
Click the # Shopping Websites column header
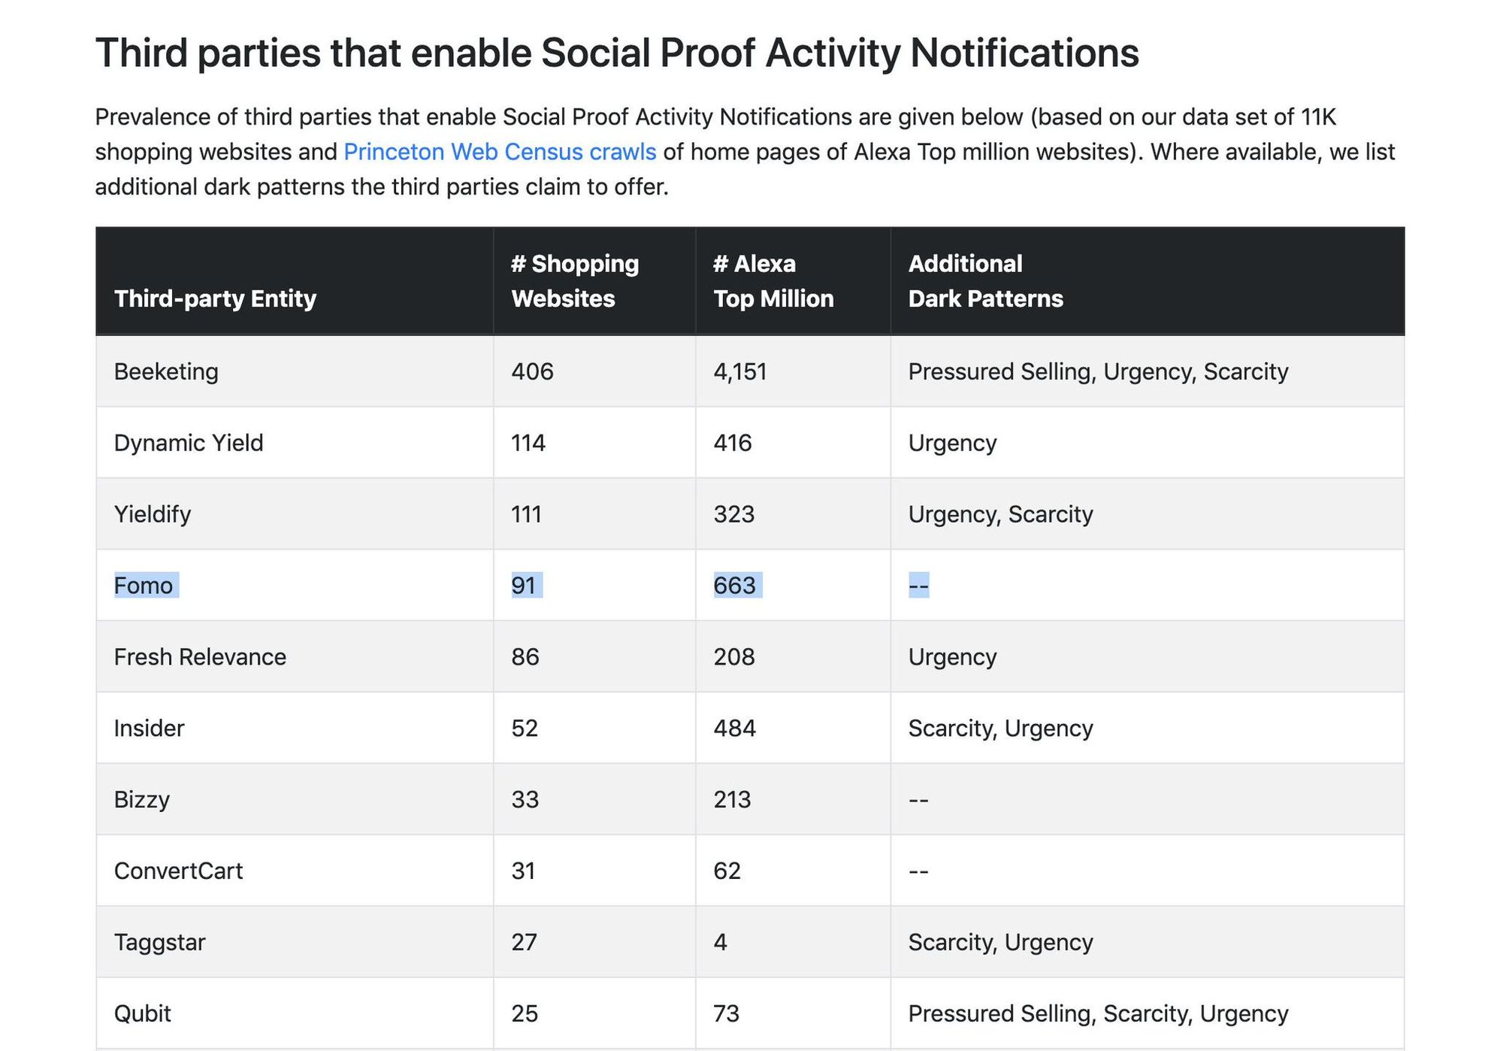(575, 280)
